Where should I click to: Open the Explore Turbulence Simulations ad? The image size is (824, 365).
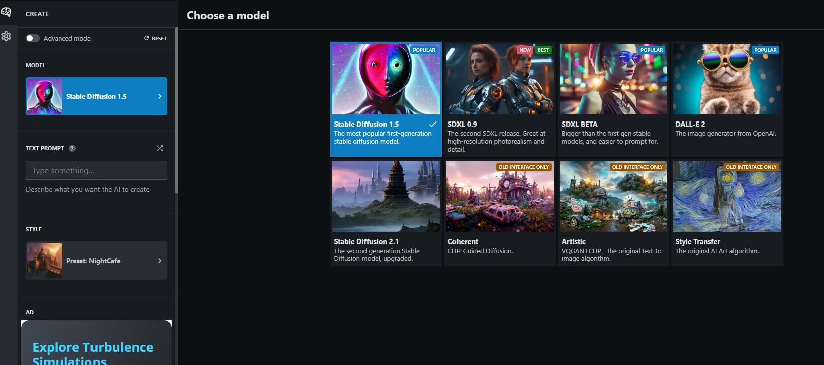(93, 351)
